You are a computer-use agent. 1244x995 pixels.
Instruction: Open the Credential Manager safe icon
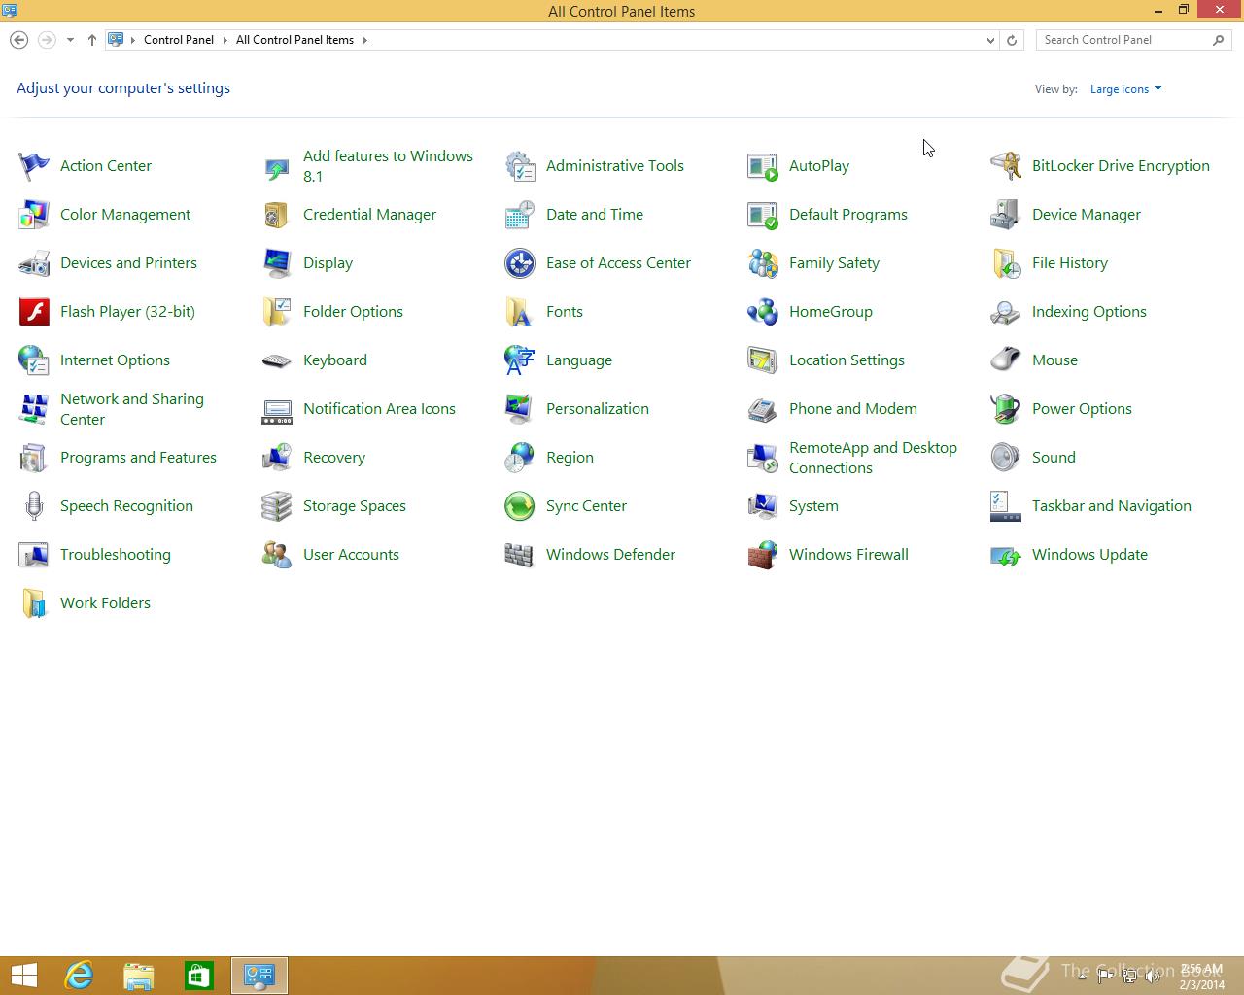point(277,215)
